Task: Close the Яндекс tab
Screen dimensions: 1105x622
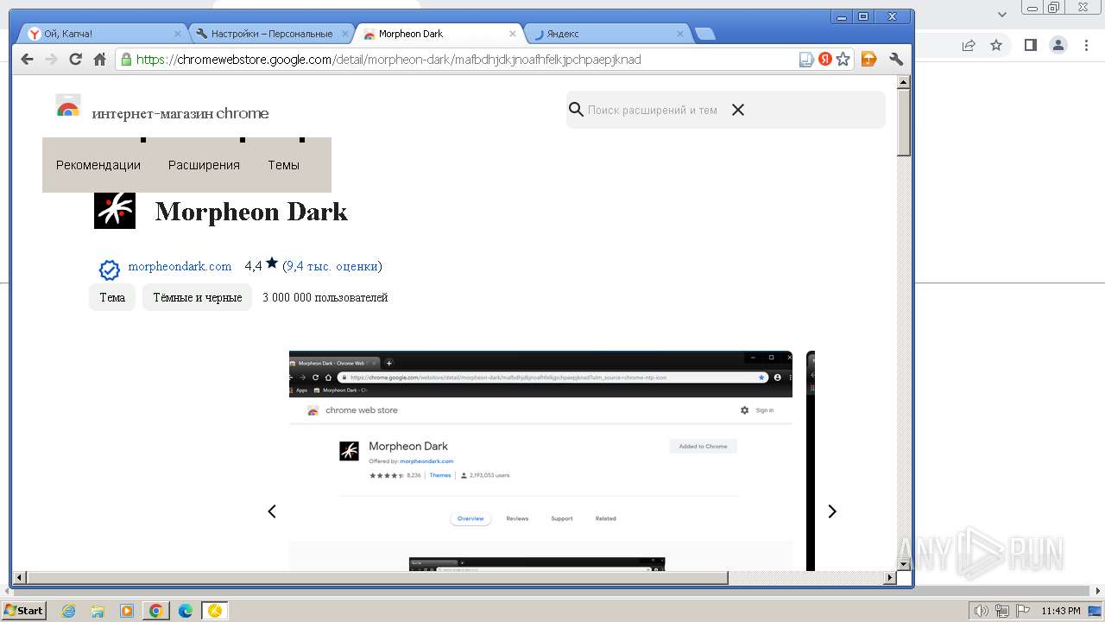Action: click(x=680, y=34)
